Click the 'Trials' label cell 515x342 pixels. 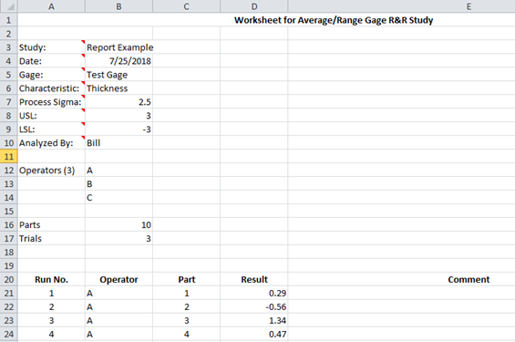tap(52, 239)
